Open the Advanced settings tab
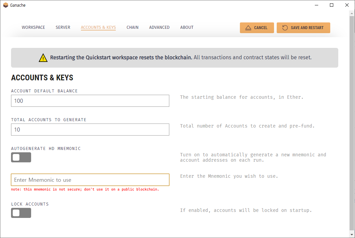Image resolution: width=355 pixels, height=238 pixels. pyautogui.click(x=159, y=27)
